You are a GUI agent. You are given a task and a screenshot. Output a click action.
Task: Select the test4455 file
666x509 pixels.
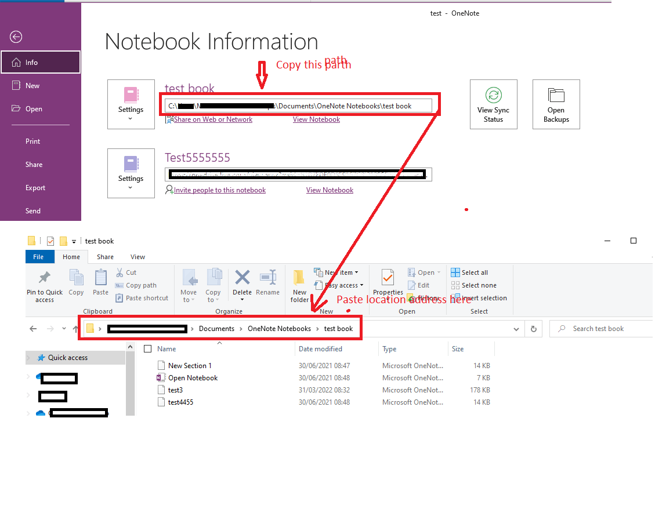[x=180, y=402]
